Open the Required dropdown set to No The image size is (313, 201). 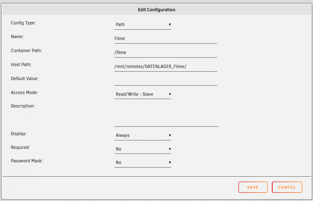pos(142,149)
